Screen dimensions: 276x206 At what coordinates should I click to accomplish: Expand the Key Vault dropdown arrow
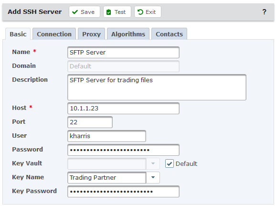(x=153, y=163)
